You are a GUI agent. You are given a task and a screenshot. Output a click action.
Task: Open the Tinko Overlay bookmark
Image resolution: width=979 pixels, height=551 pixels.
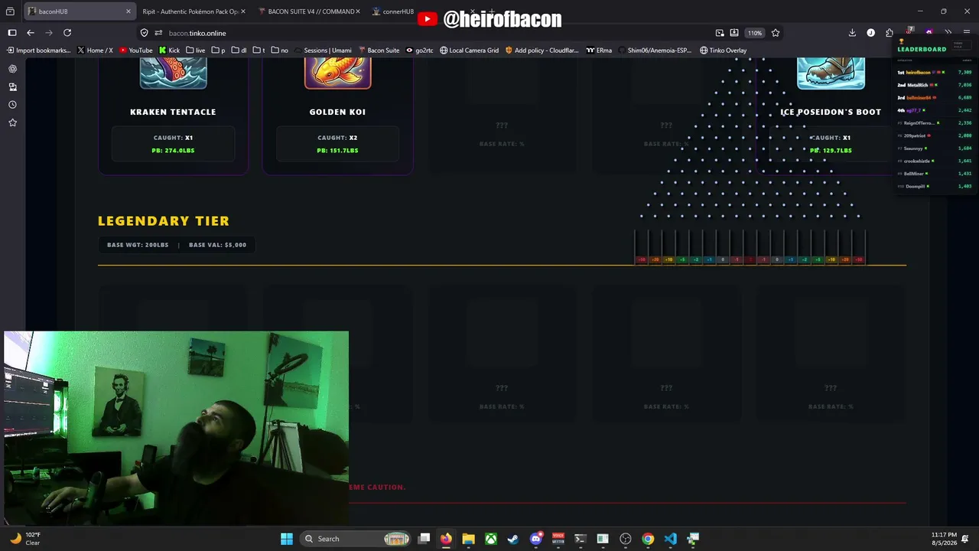(723, 51)
